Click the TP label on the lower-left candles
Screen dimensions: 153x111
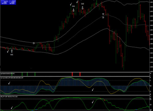click(x=34, y=43)
